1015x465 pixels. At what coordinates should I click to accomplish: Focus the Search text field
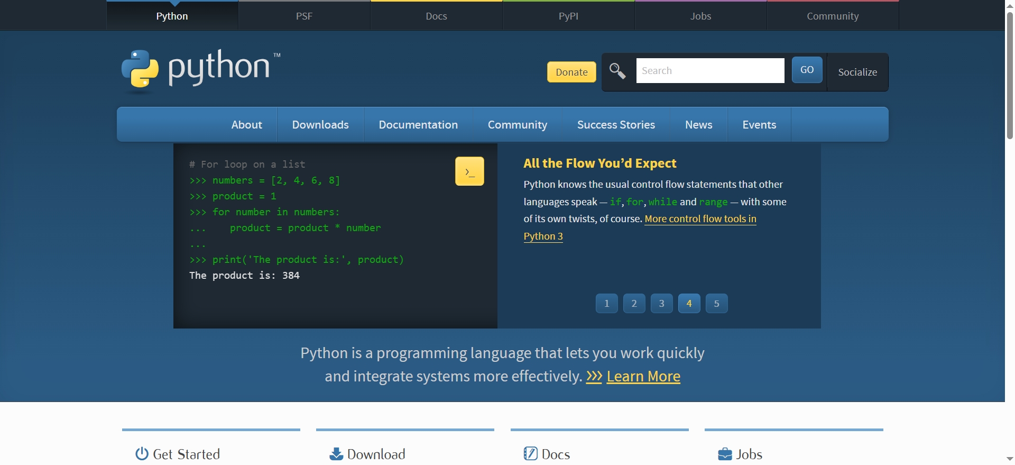pyautogui.click(x=709, y=71)
